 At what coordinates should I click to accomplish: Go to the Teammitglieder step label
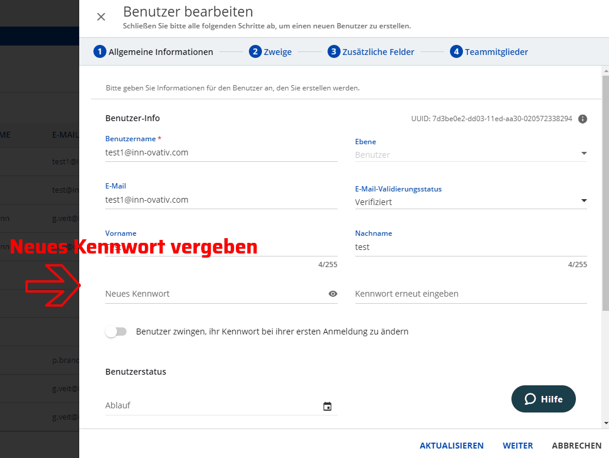496,52
